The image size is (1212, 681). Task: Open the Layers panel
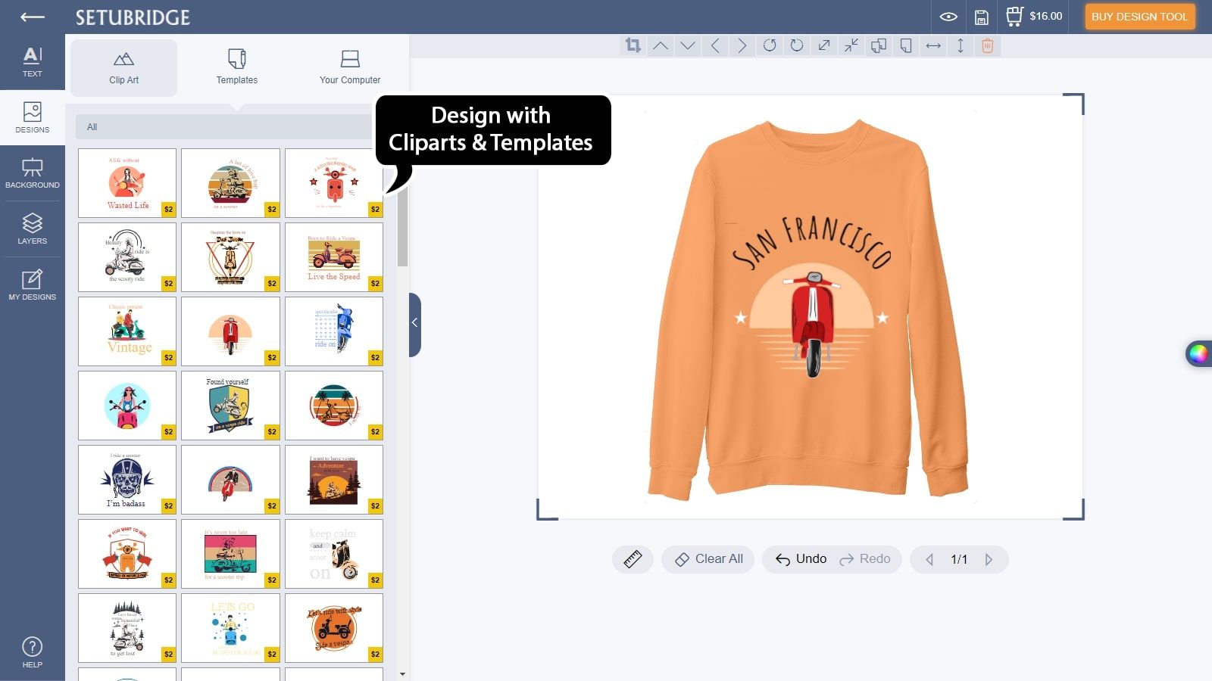(32, 229)
